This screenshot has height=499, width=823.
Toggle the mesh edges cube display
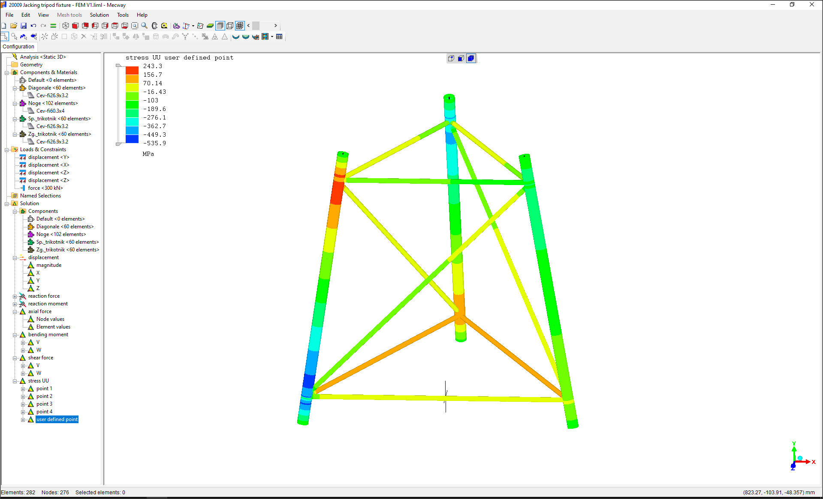[x=240, y=26]
